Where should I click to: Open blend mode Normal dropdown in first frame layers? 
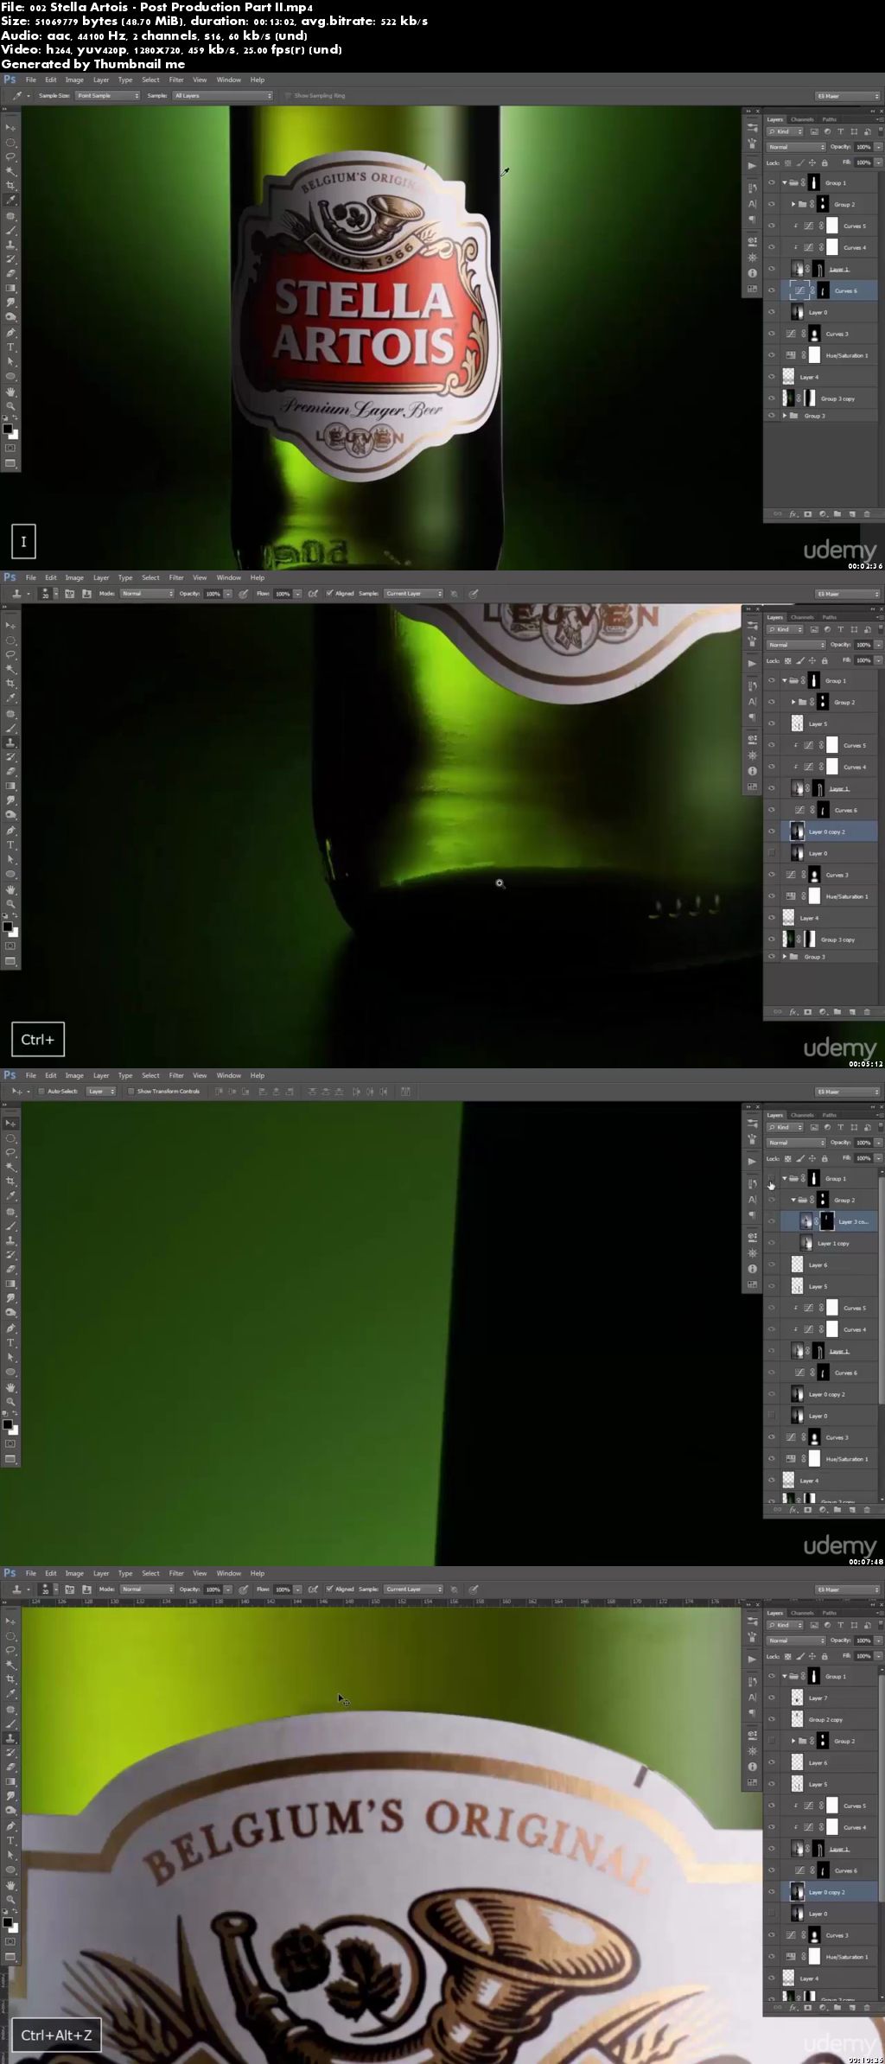pos(795,147)
